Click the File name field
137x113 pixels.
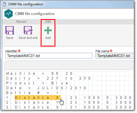click(115, 56)
